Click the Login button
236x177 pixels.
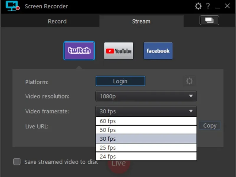[x=120, y=81]
